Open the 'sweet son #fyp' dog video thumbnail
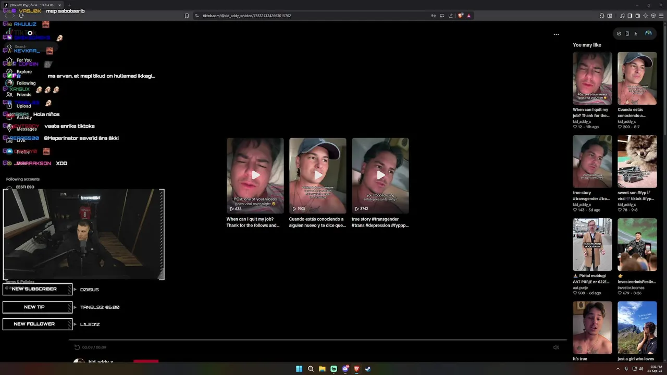The width and height of the screenshot is (667, 375). [x=637, y=161]
